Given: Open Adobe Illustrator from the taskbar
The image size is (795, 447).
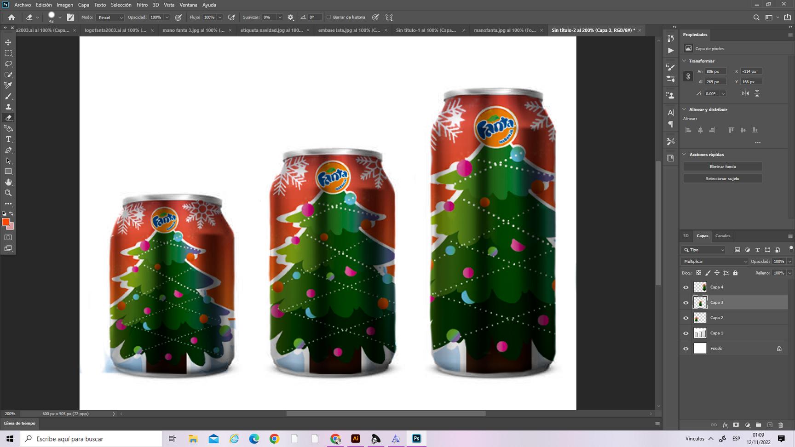Looking at the screenshot, I should pos(355,439).
